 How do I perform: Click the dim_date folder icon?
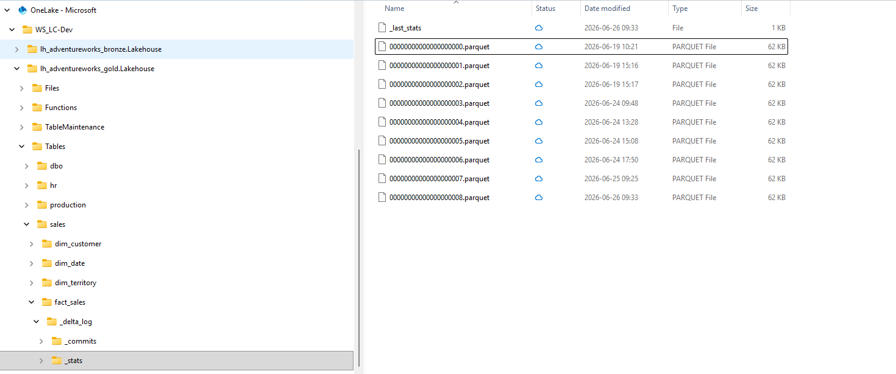tap(47, 263)
